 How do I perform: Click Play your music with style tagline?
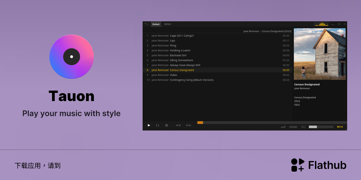[72, 114]
